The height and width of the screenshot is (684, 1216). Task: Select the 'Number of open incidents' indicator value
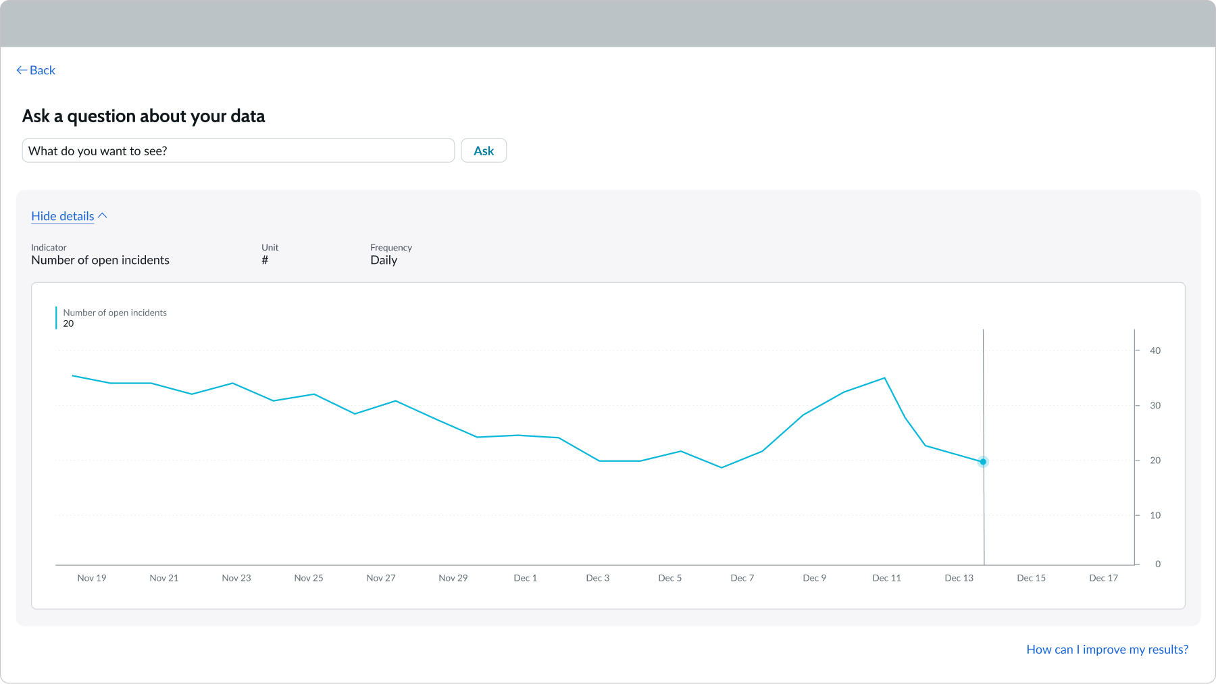coord(100,260)
